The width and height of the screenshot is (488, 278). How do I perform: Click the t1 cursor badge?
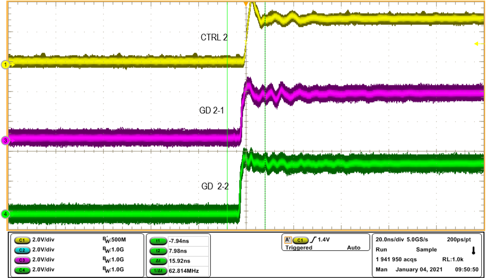(x=158, y=241)
